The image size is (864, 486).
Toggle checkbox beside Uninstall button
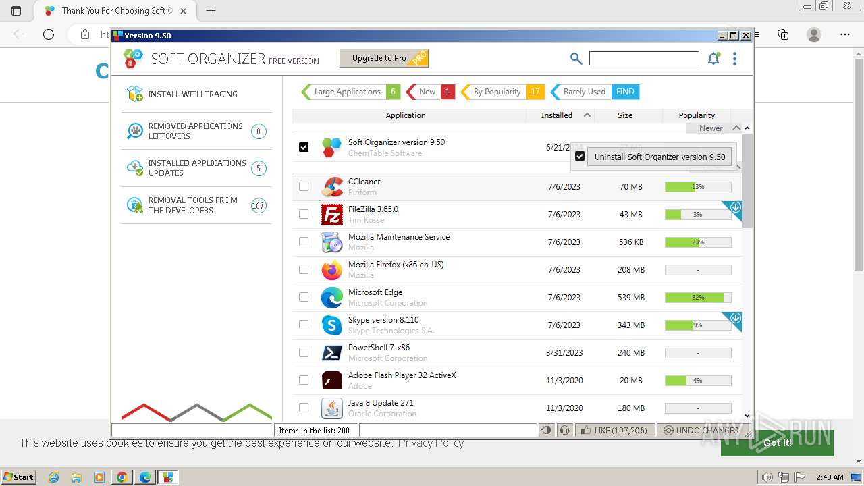tap(580, 157)
